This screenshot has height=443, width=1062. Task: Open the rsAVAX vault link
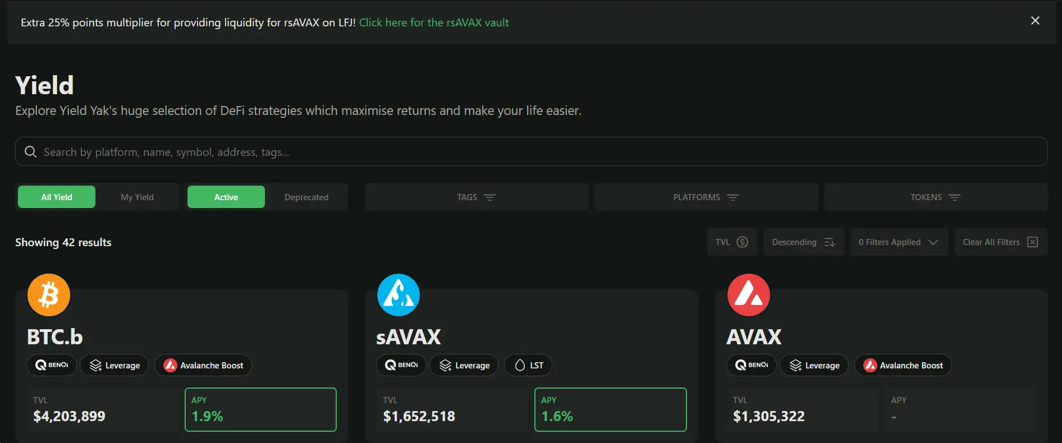point(434,23)
